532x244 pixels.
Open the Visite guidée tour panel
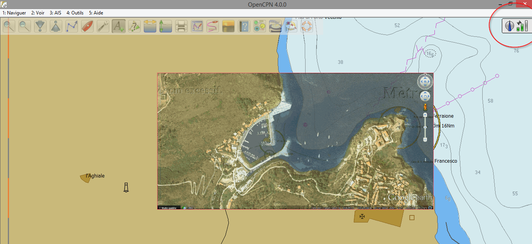169,208
